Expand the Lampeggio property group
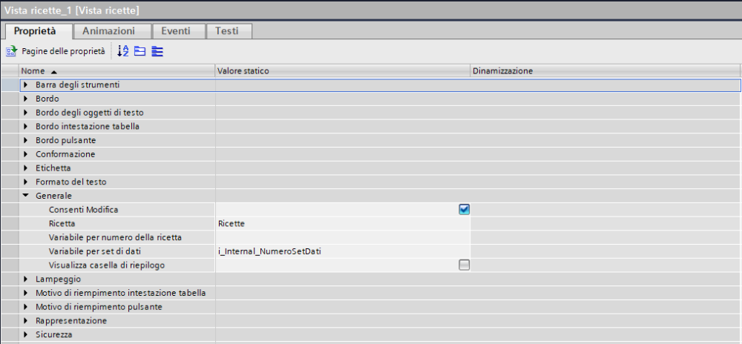Screen dimensions: 742x344 coord(26,279)
